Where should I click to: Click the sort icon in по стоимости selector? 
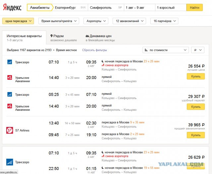pos(146,50)
